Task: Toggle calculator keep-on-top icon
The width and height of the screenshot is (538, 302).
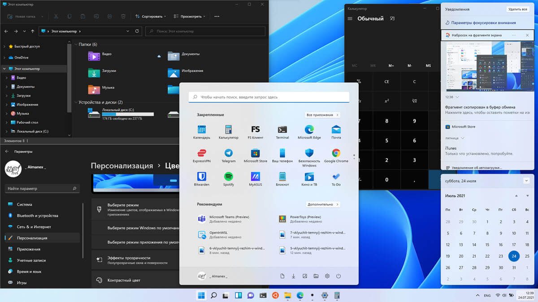Action: point(392,19)
